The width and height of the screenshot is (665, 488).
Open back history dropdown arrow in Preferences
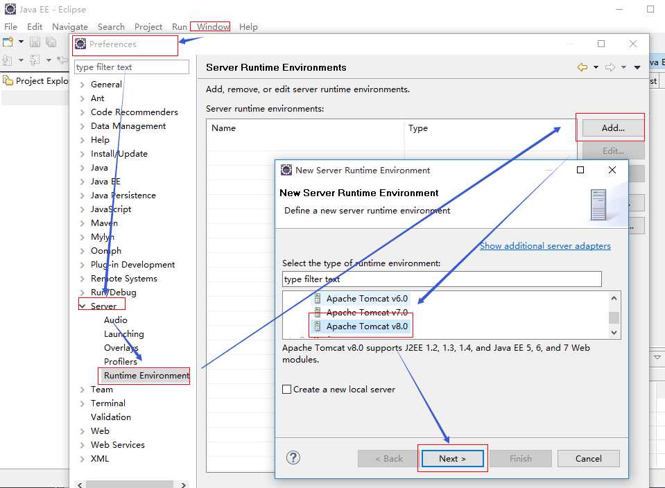[x=596, y=67]
